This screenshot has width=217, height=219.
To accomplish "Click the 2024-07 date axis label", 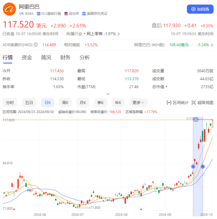I will pyautogui.click(x=77, y=215).
